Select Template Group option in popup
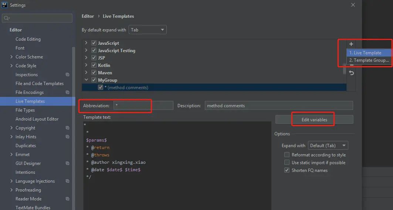Screen dimensions: 393x210 tap(369, 60)
